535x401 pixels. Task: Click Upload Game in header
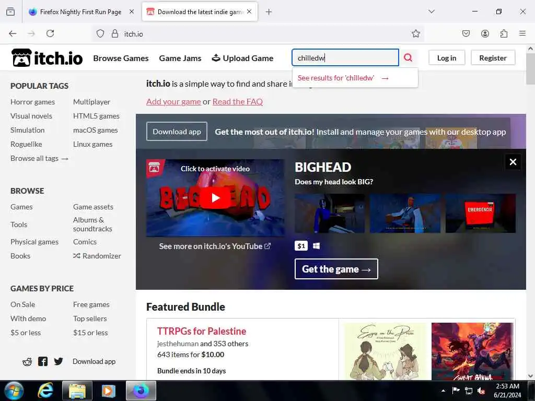(x=242, y=58)
